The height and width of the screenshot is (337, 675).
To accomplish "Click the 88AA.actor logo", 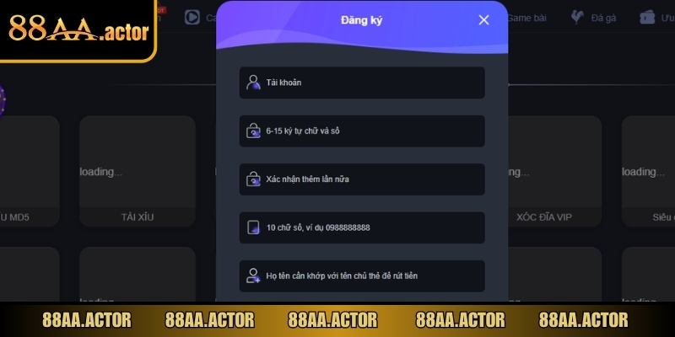I will [78, 30].
